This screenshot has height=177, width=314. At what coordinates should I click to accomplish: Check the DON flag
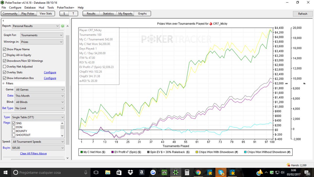14,127
